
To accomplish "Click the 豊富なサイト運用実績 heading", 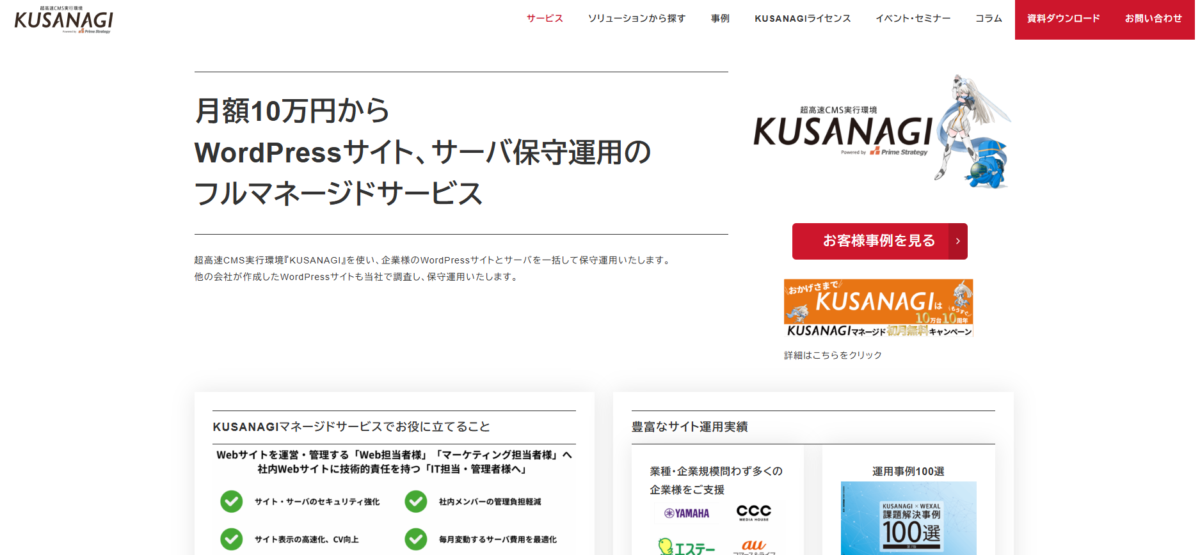I will point(690,426).
